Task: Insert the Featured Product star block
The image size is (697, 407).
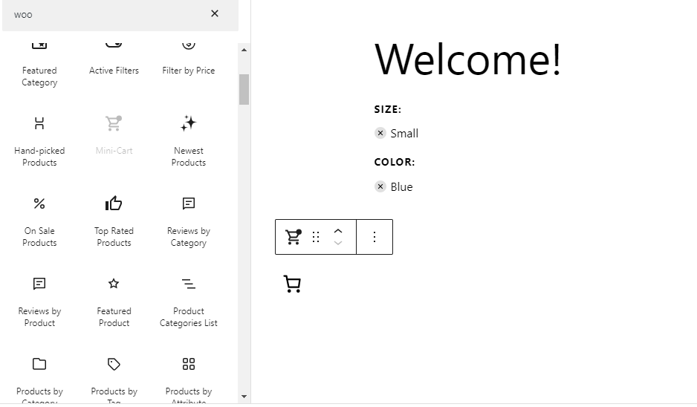Action: [x=114, y=301]
